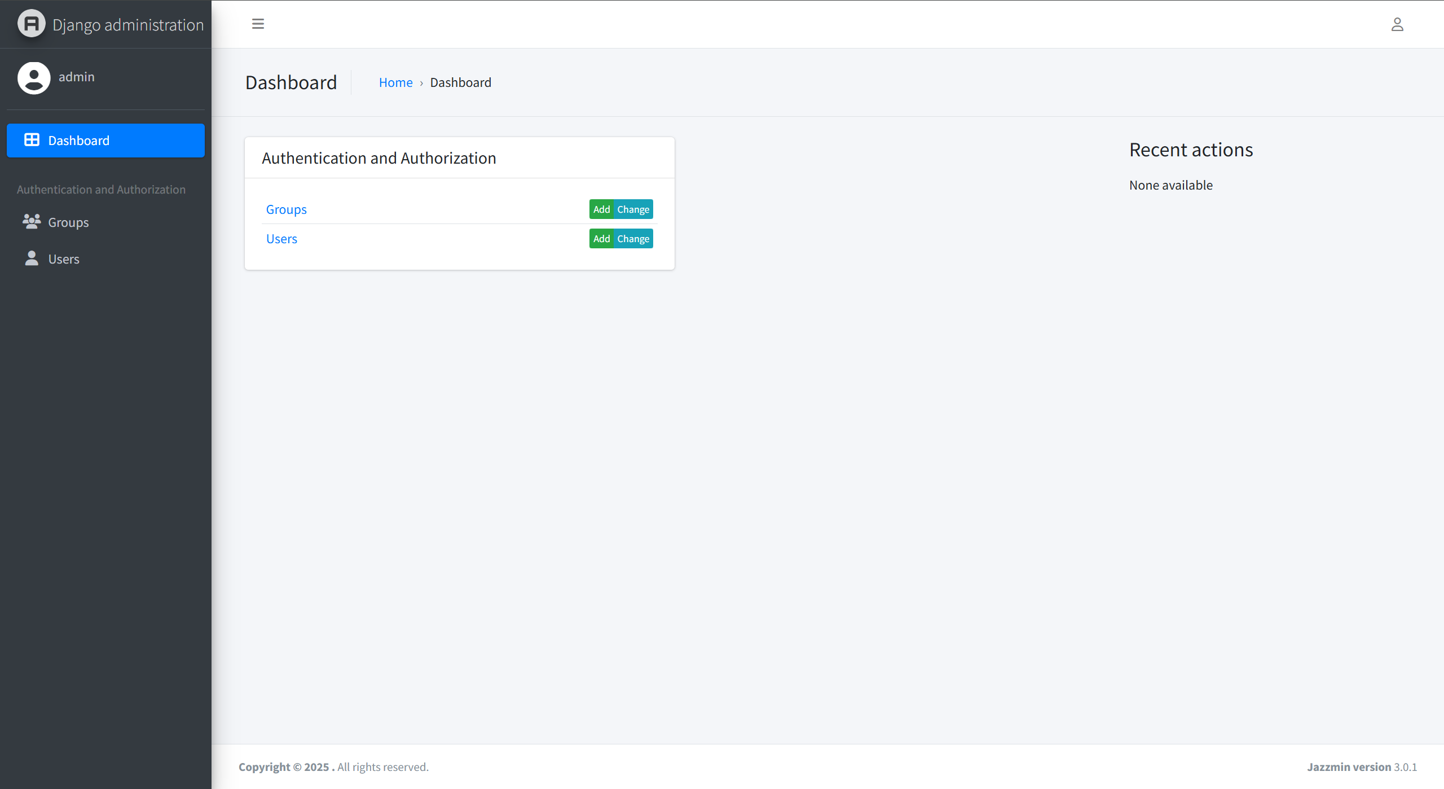Toggle the sidebar with hamburger menu icon

pyautogui.click(x=258, y=24)
